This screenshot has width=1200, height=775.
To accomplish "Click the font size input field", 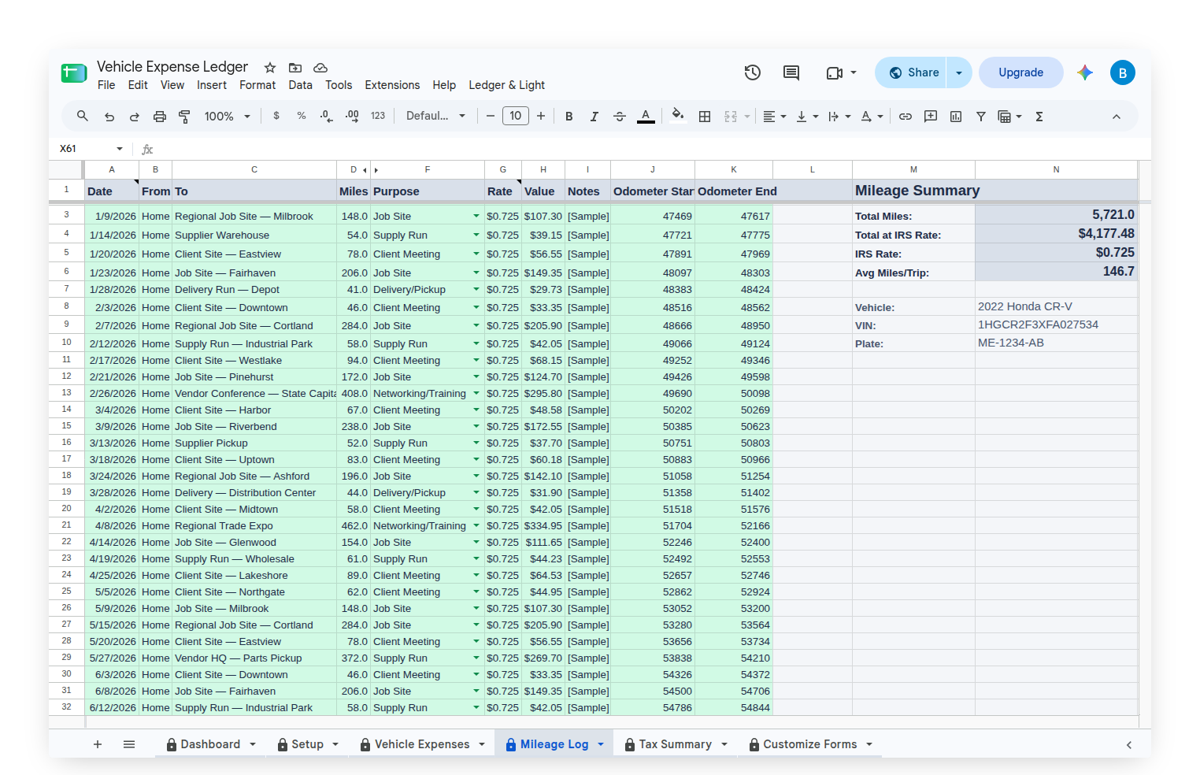I will 516,117.
